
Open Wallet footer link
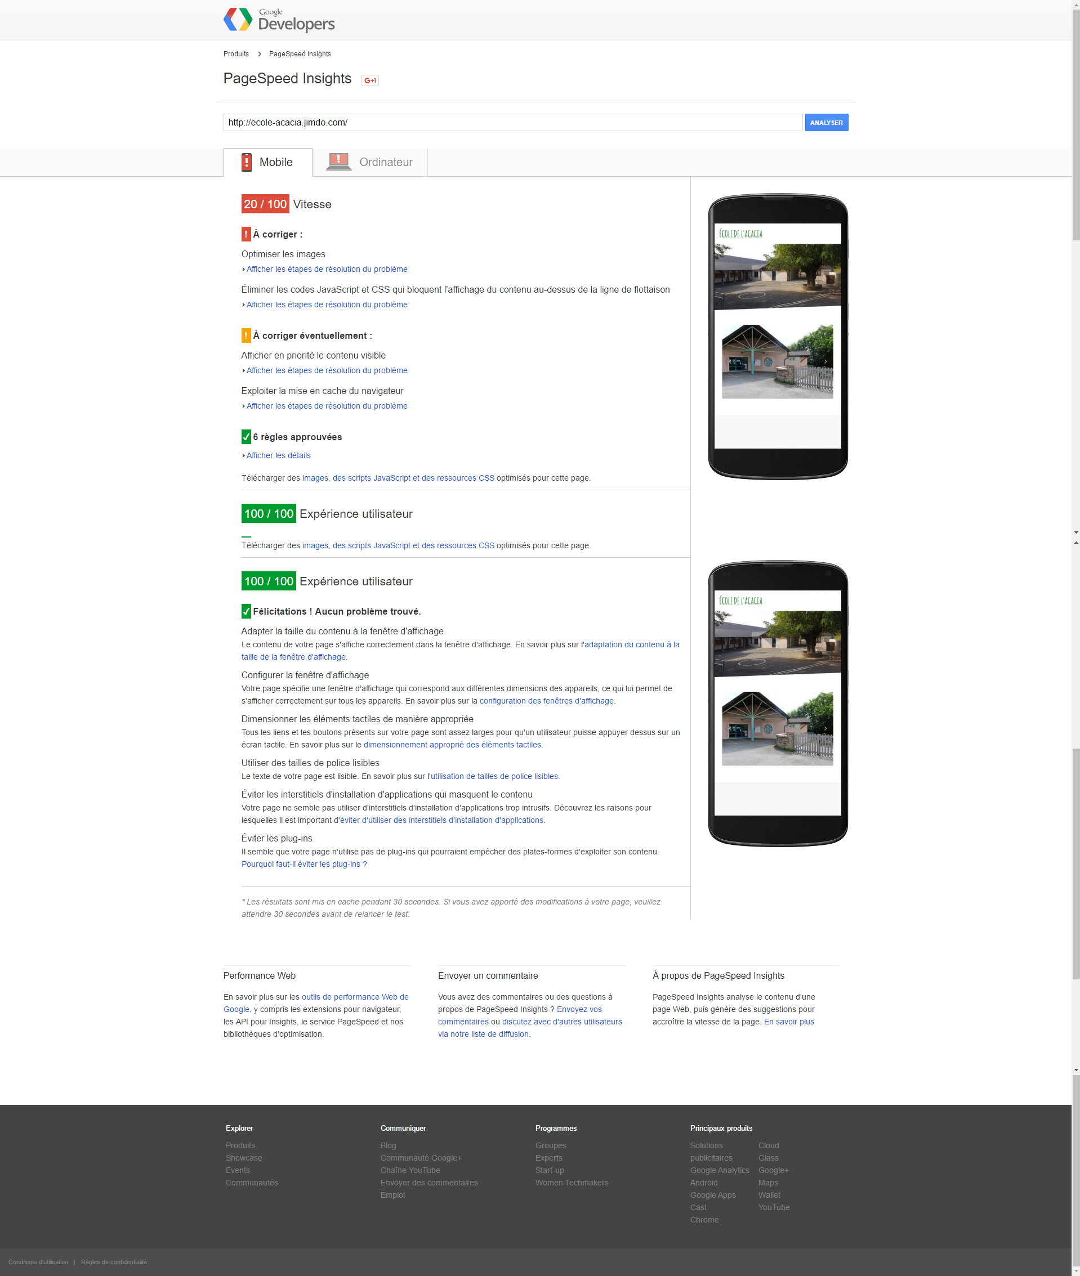(x=769, y=1194)
